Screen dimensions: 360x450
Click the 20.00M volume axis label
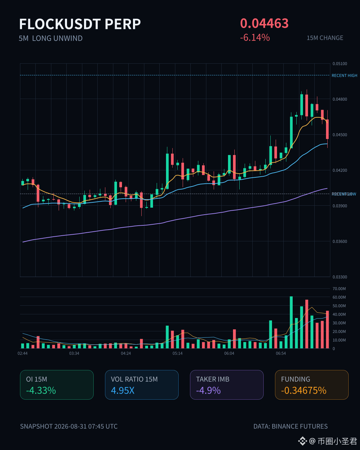point(339,332)
